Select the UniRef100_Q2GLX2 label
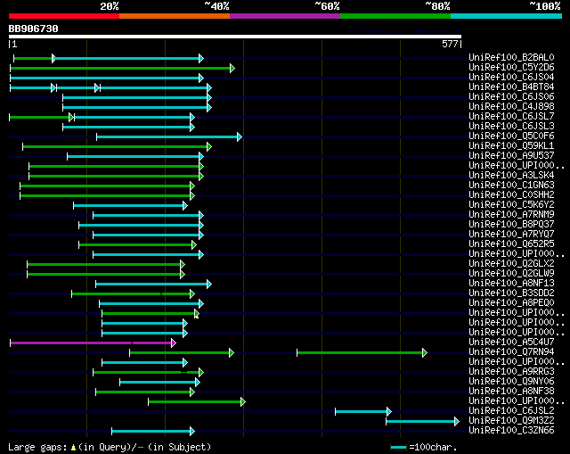 click(511, 264)
